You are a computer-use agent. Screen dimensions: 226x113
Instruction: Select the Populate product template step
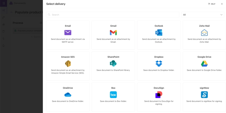tap(28, 31)
